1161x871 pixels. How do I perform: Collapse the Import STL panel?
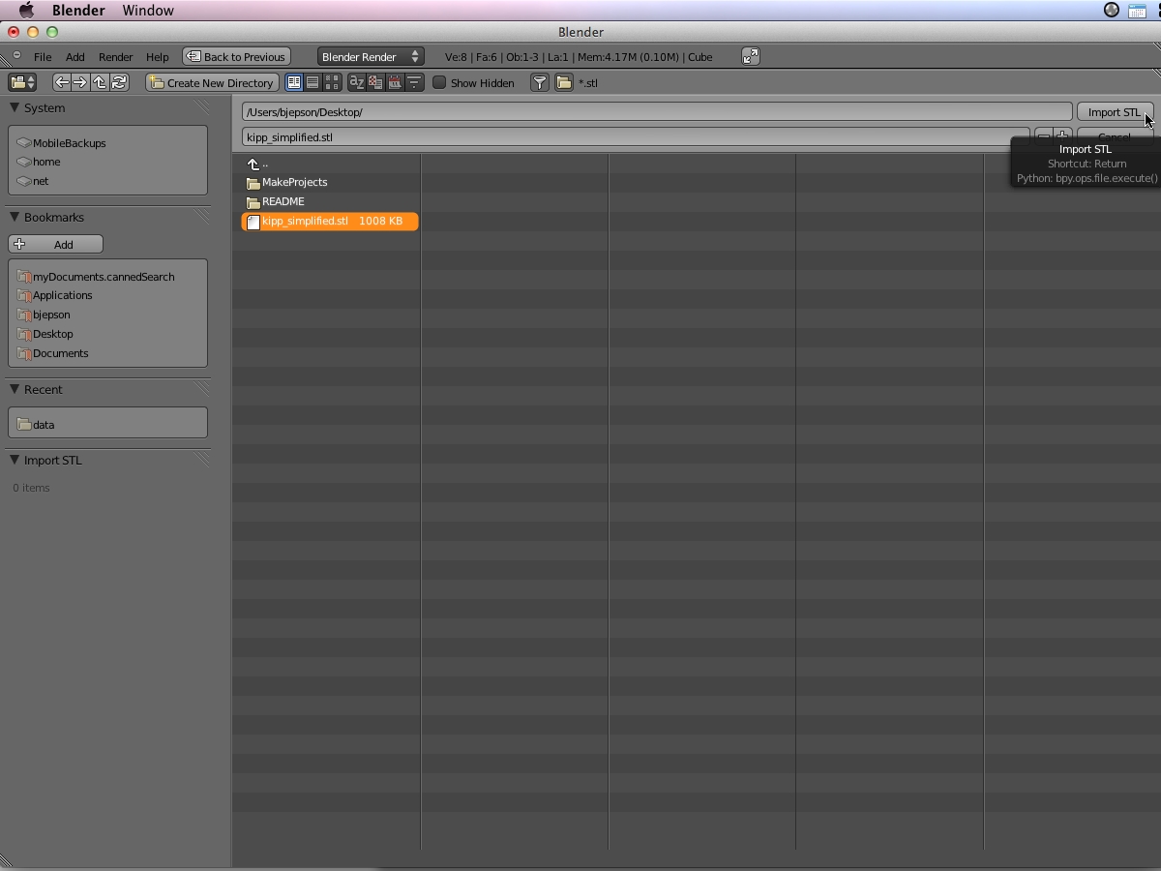pos(15,460)
